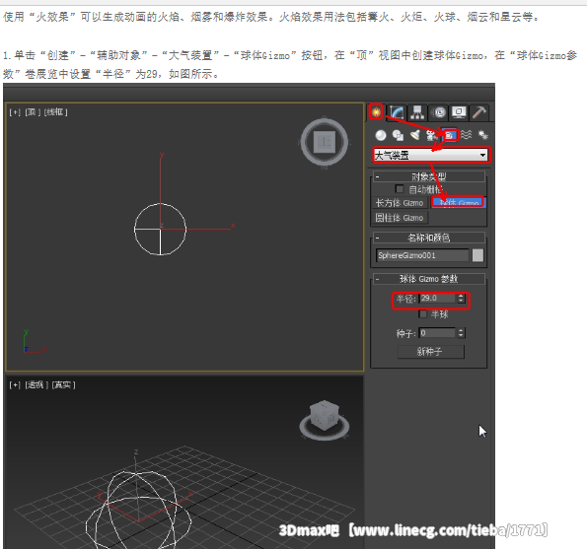This screenshot has width=587, height=549.
Task: Switch to the Modify panel tab
Action: coord(397,112)
